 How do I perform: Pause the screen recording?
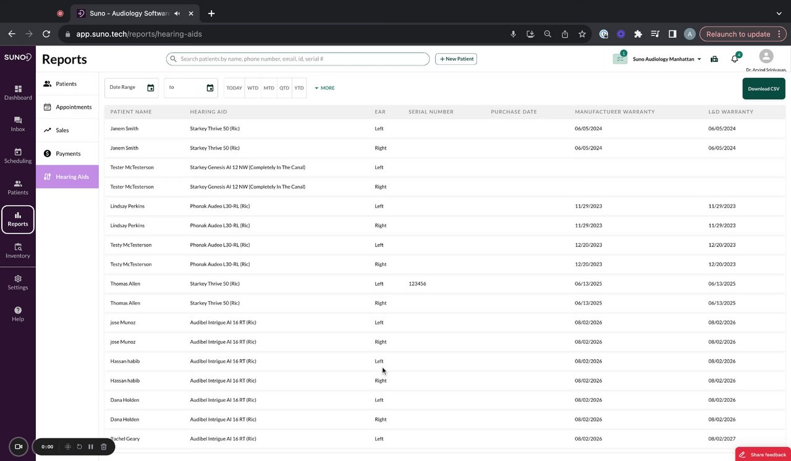(91, 447)
